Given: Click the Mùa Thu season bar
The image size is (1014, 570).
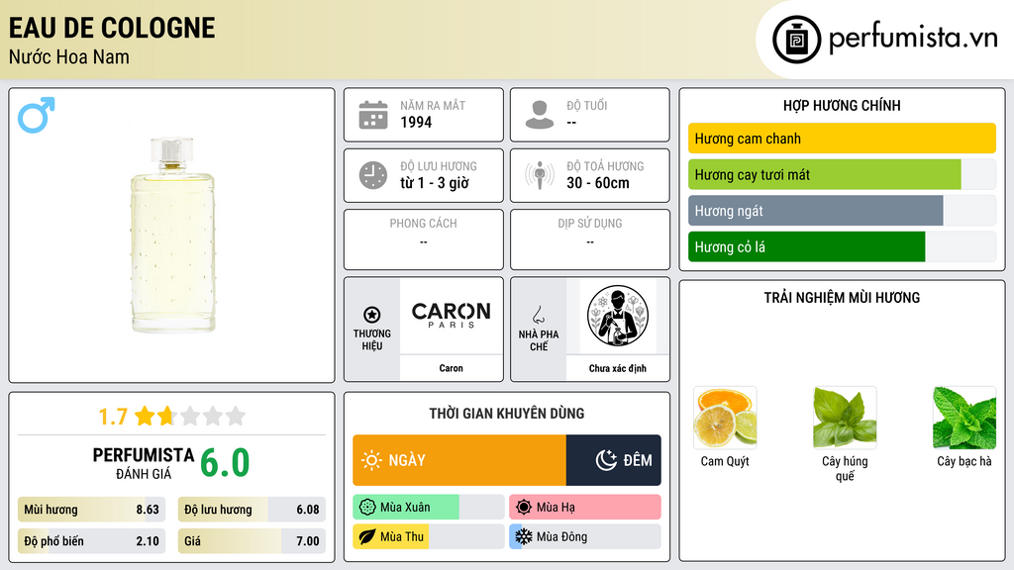Looking at the screenshot, I should click(429, 536).
